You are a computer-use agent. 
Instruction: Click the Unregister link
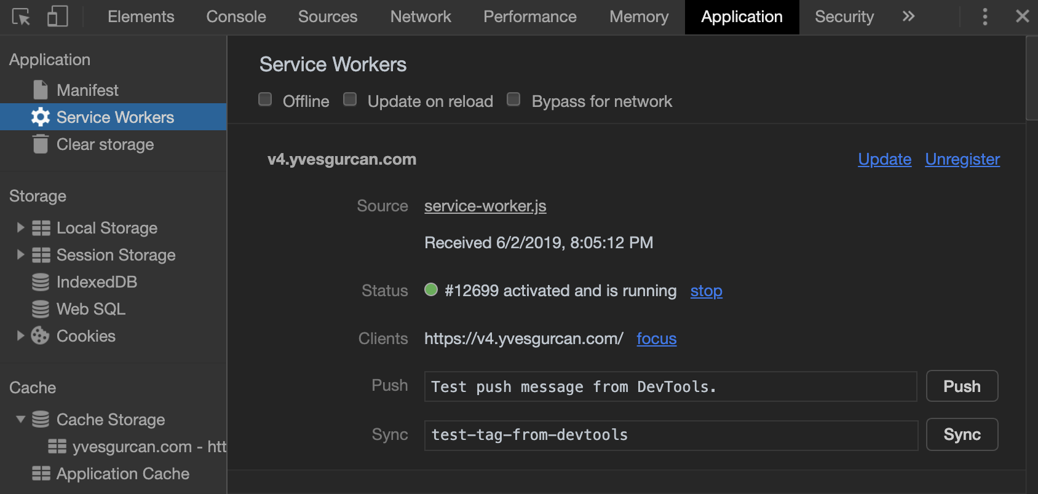click(962, 159)
